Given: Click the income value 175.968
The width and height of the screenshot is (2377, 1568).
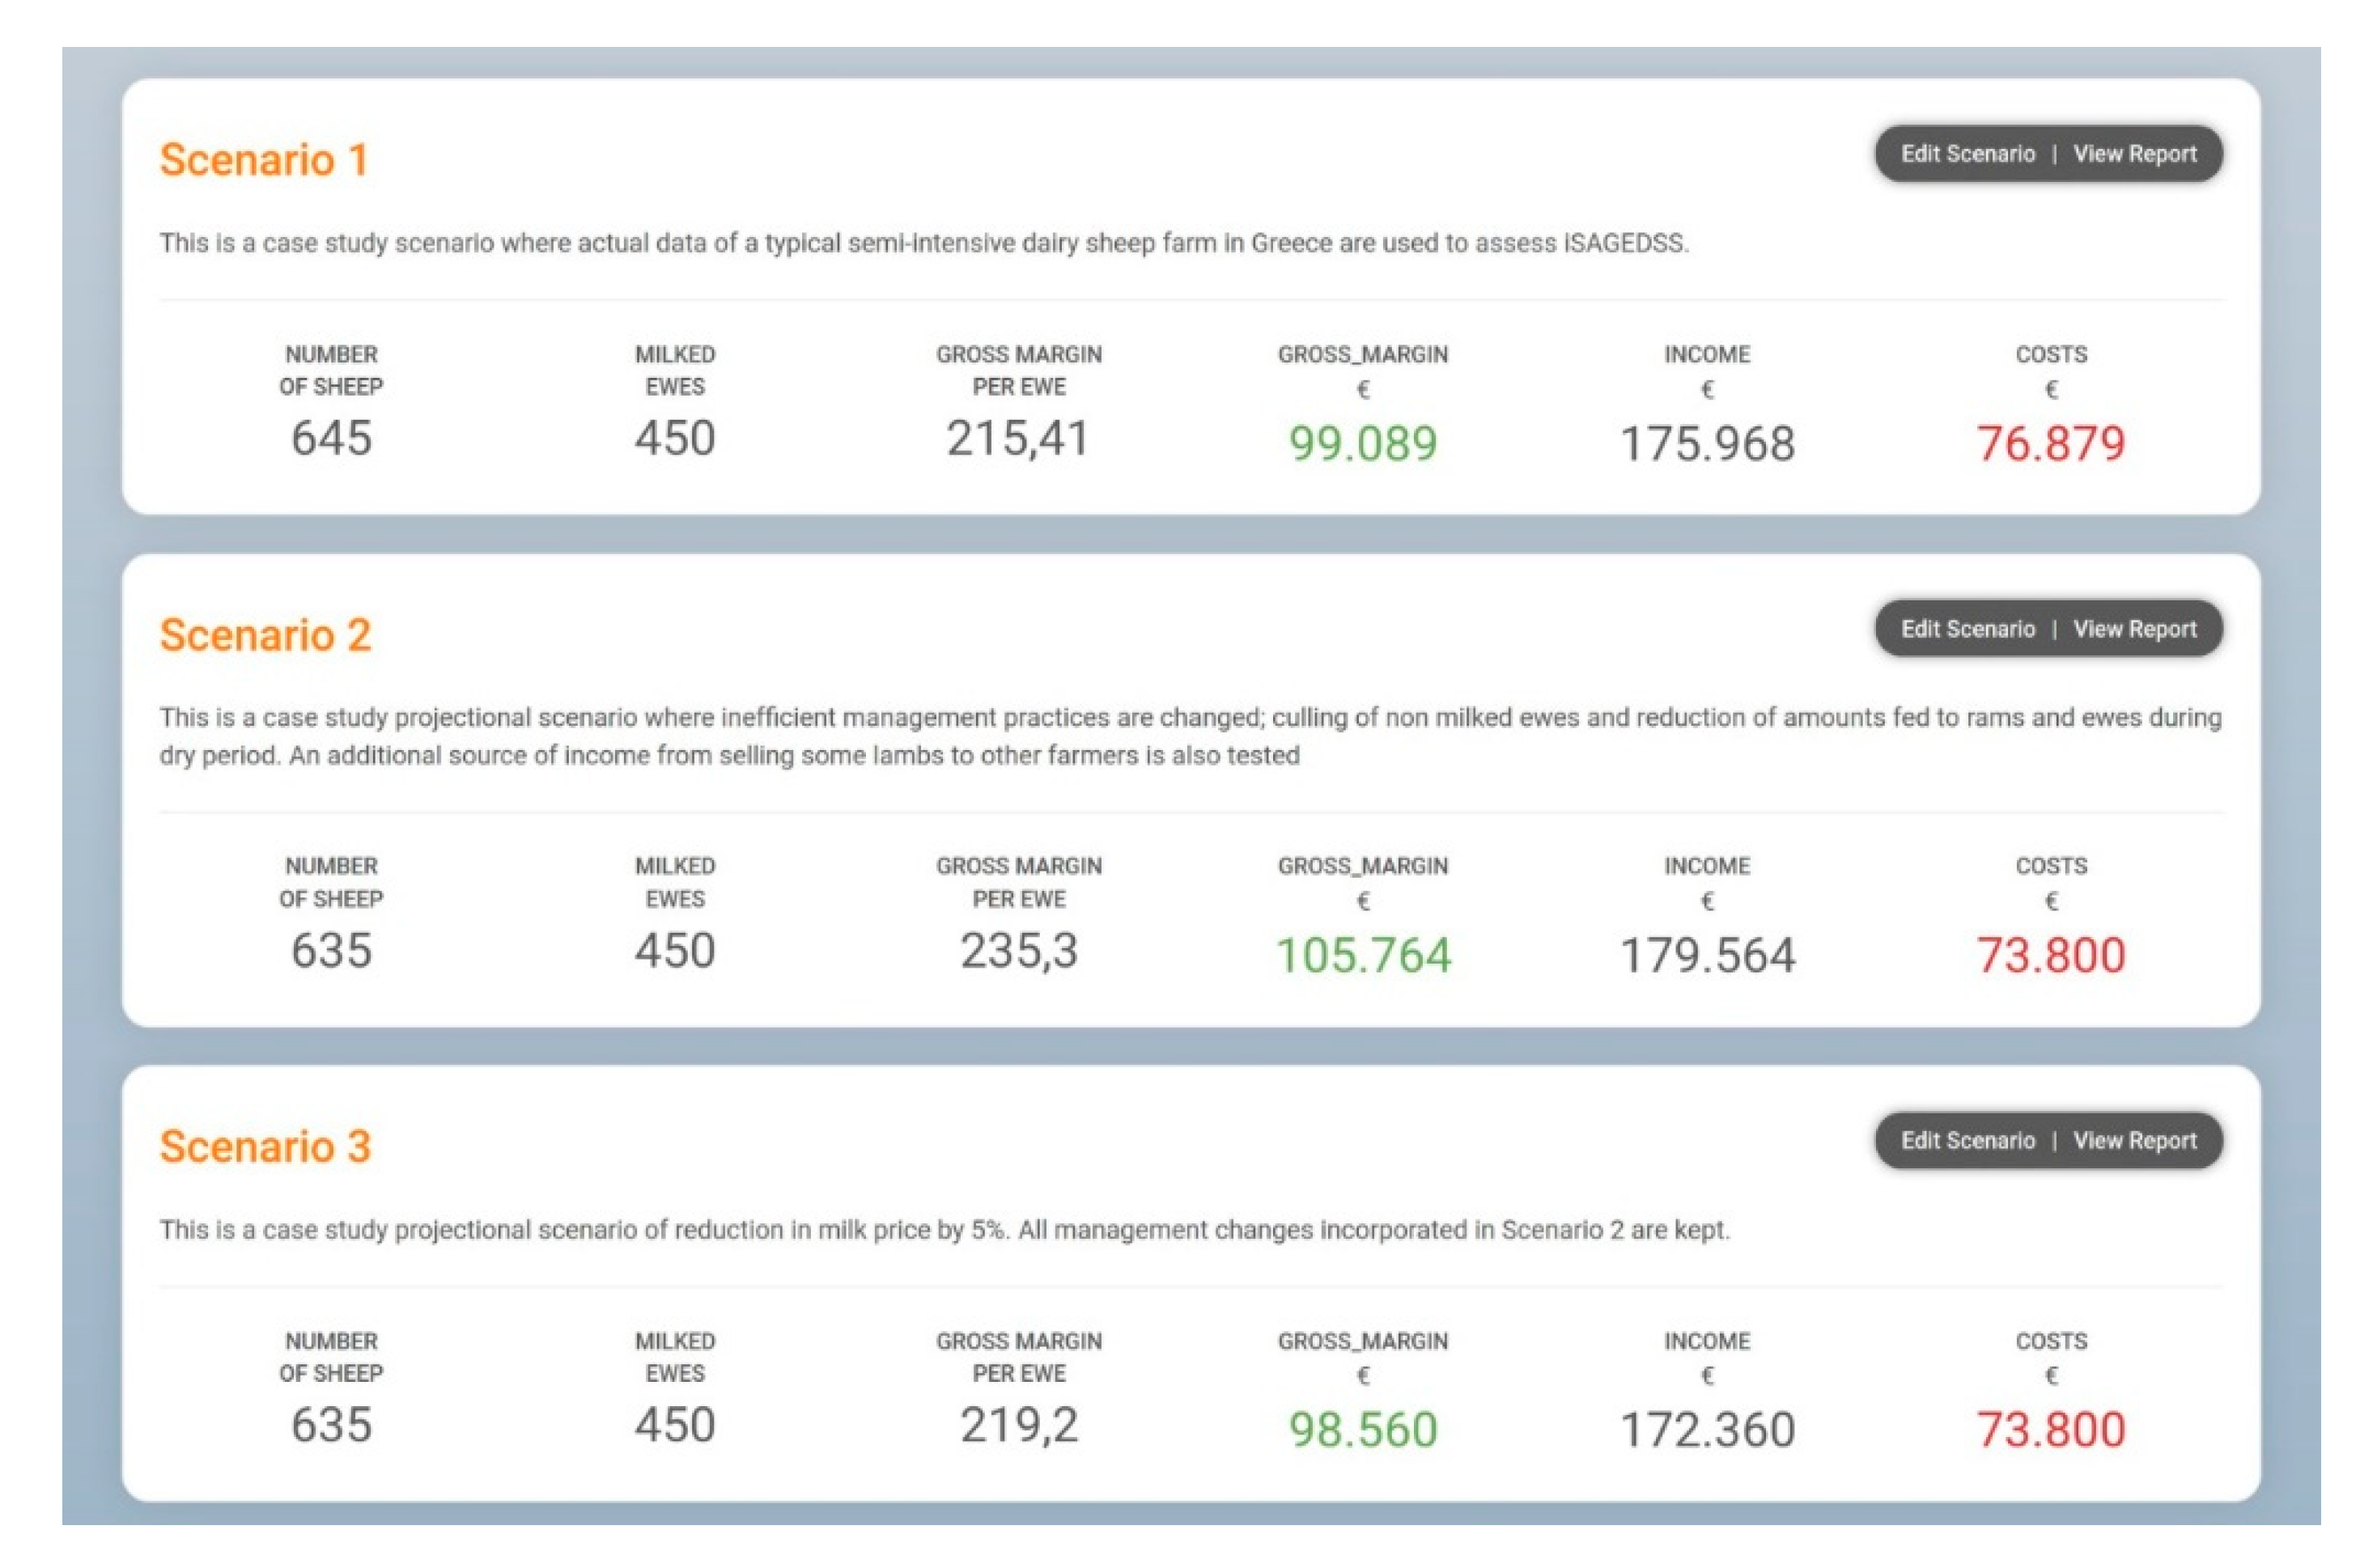Looking at the screenshot, I should pos(1707,443).
